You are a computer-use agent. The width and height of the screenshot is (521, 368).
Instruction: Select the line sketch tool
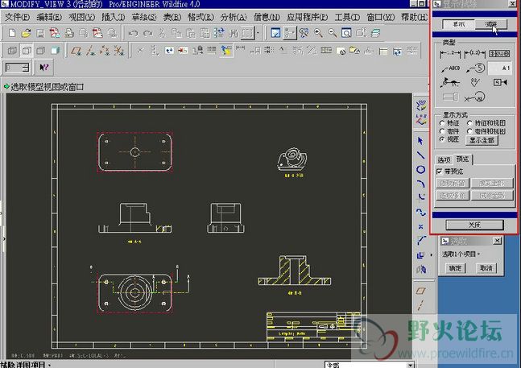[420, 155]
